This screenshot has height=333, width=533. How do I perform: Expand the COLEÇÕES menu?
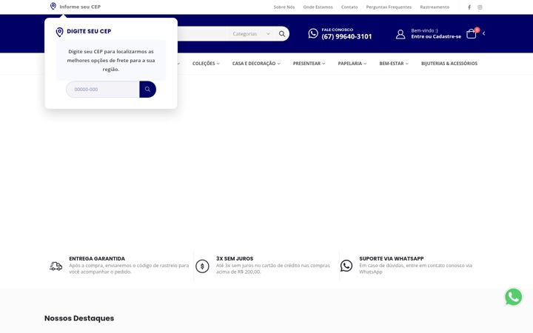click(x=206, y=64)
